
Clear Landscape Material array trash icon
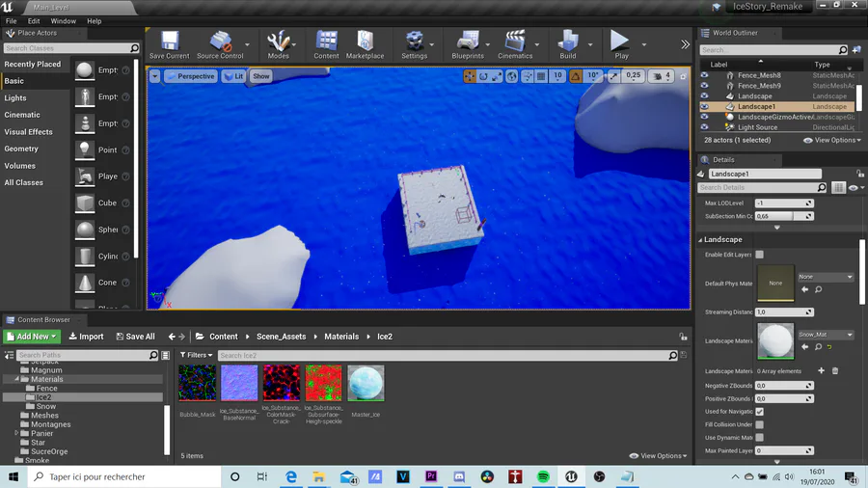835,370
